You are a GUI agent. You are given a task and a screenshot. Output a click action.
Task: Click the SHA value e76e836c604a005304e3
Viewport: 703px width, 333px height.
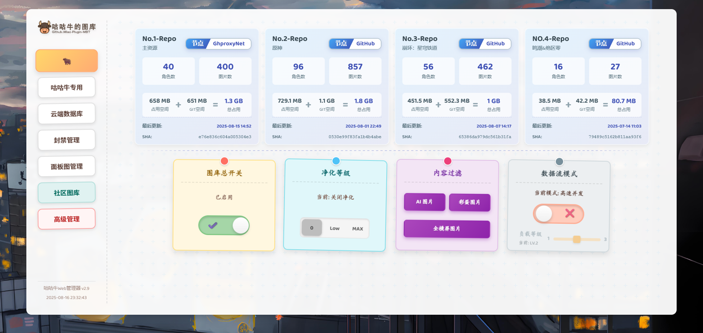tap(225, 137)
